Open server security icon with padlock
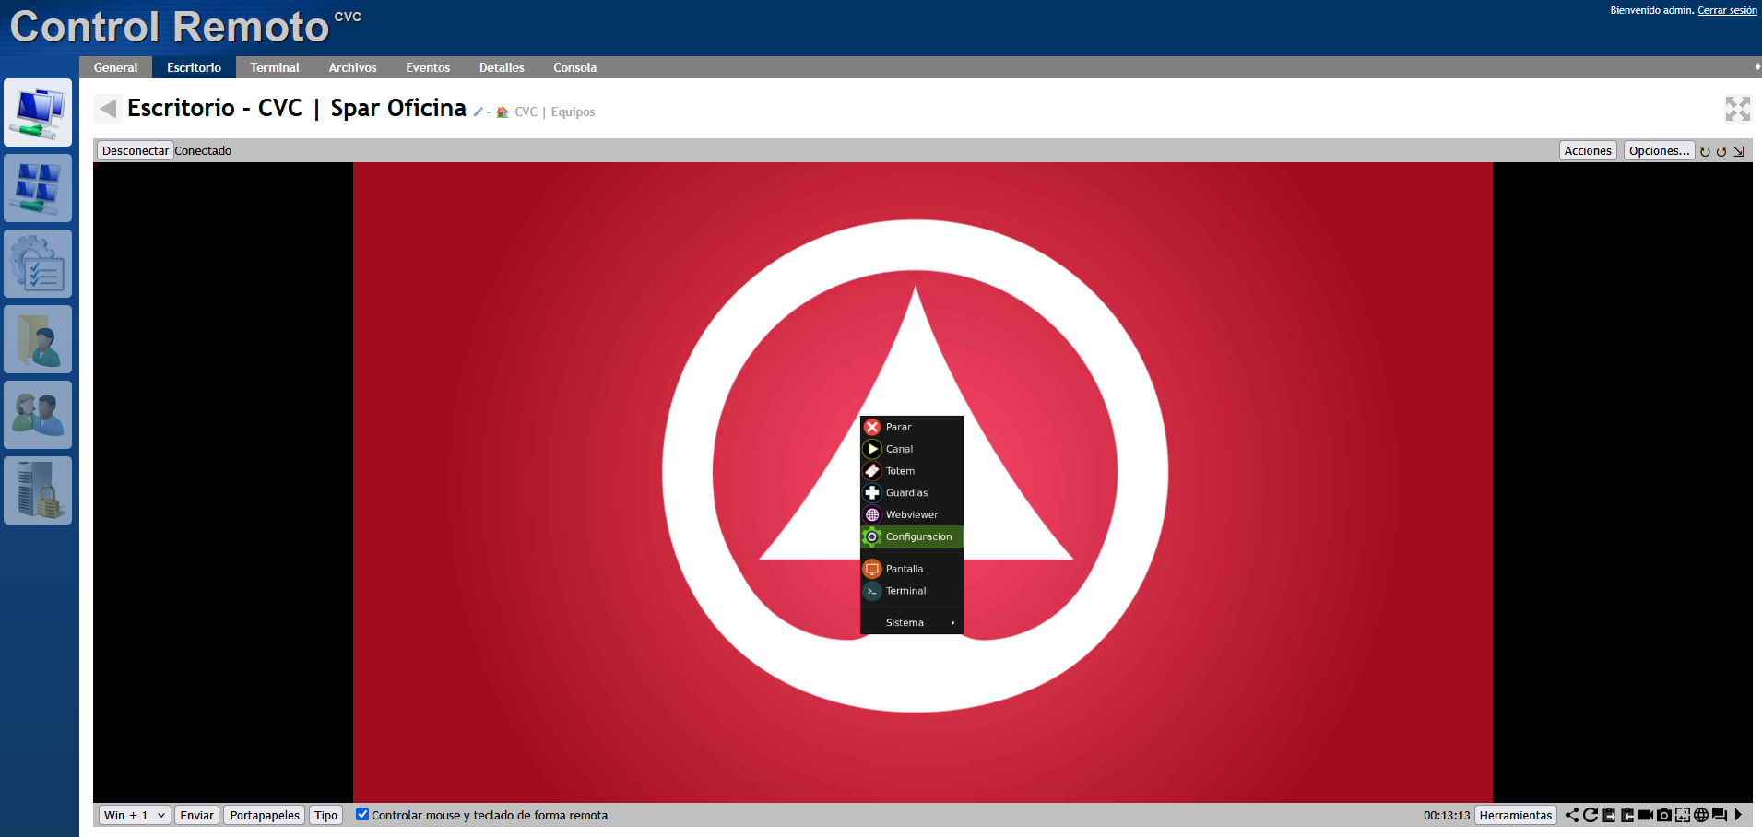This screenshot has height=837, width=1762. 38,490
